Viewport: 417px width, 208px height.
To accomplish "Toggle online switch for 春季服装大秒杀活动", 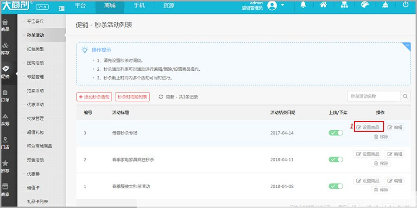I will 336,186.
